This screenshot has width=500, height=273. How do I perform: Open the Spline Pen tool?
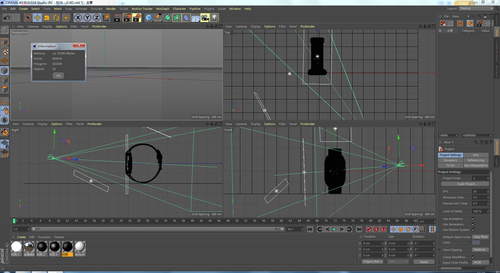coord(158,18)
